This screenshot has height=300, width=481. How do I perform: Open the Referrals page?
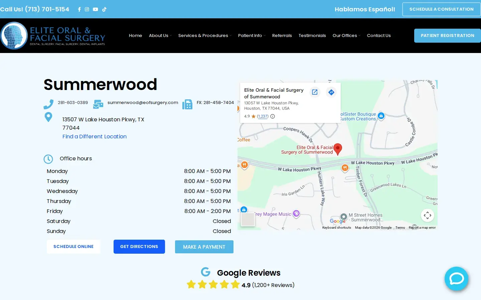pos(282,36)
